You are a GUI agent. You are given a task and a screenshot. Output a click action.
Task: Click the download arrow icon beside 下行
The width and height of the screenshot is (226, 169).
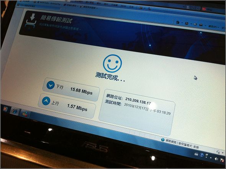tap(51, 85)
